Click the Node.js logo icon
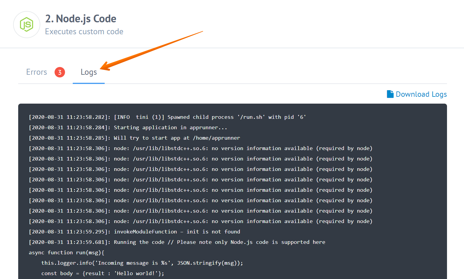 [27, 24]
